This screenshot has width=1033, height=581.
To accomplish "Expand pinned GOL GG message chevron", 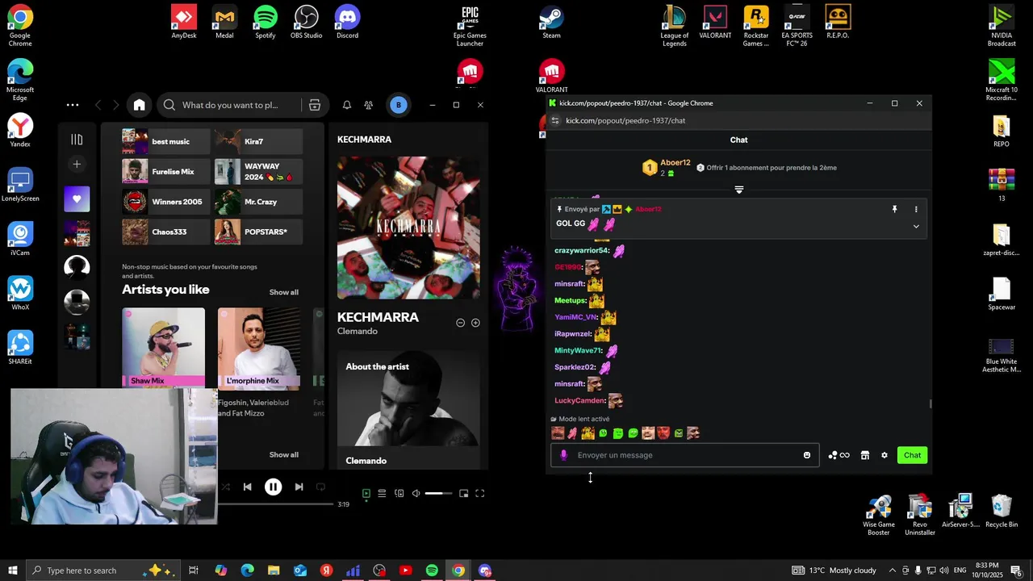I will 916,227.
